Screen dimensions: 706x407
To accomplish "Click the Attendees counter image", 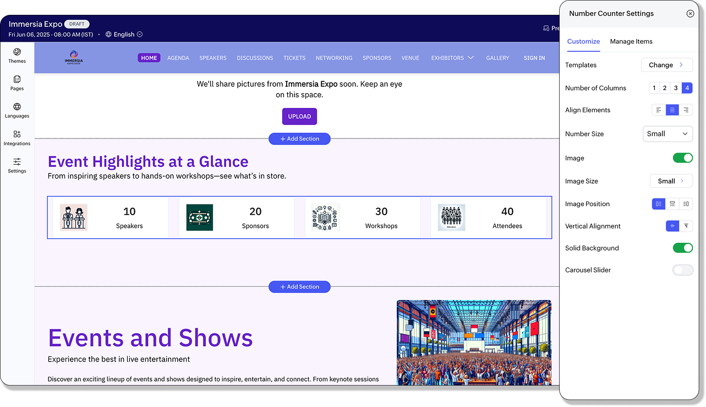I will pos(452,218).
